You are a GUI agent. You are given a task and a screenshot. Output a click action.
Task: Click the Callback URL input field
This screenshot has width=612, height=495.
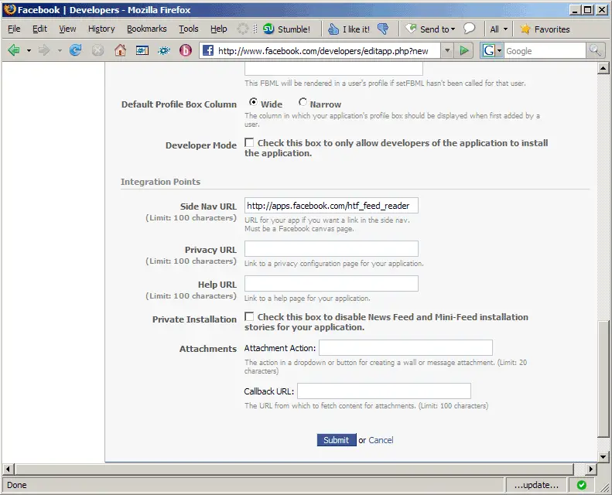pos(384,391)
